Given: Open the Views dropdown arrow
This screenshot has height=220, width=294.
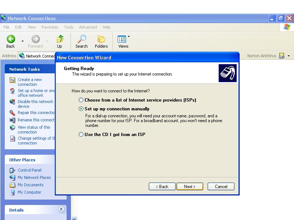Looking at the screenshot, I should click(129, 36).
